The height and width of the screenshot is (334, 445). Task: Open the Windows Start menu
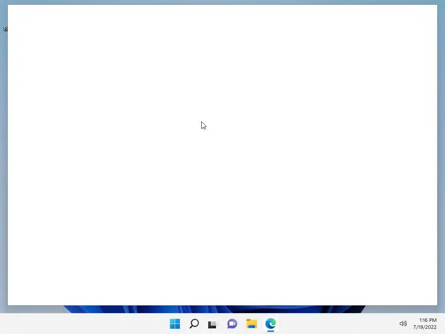pos(175,324)
